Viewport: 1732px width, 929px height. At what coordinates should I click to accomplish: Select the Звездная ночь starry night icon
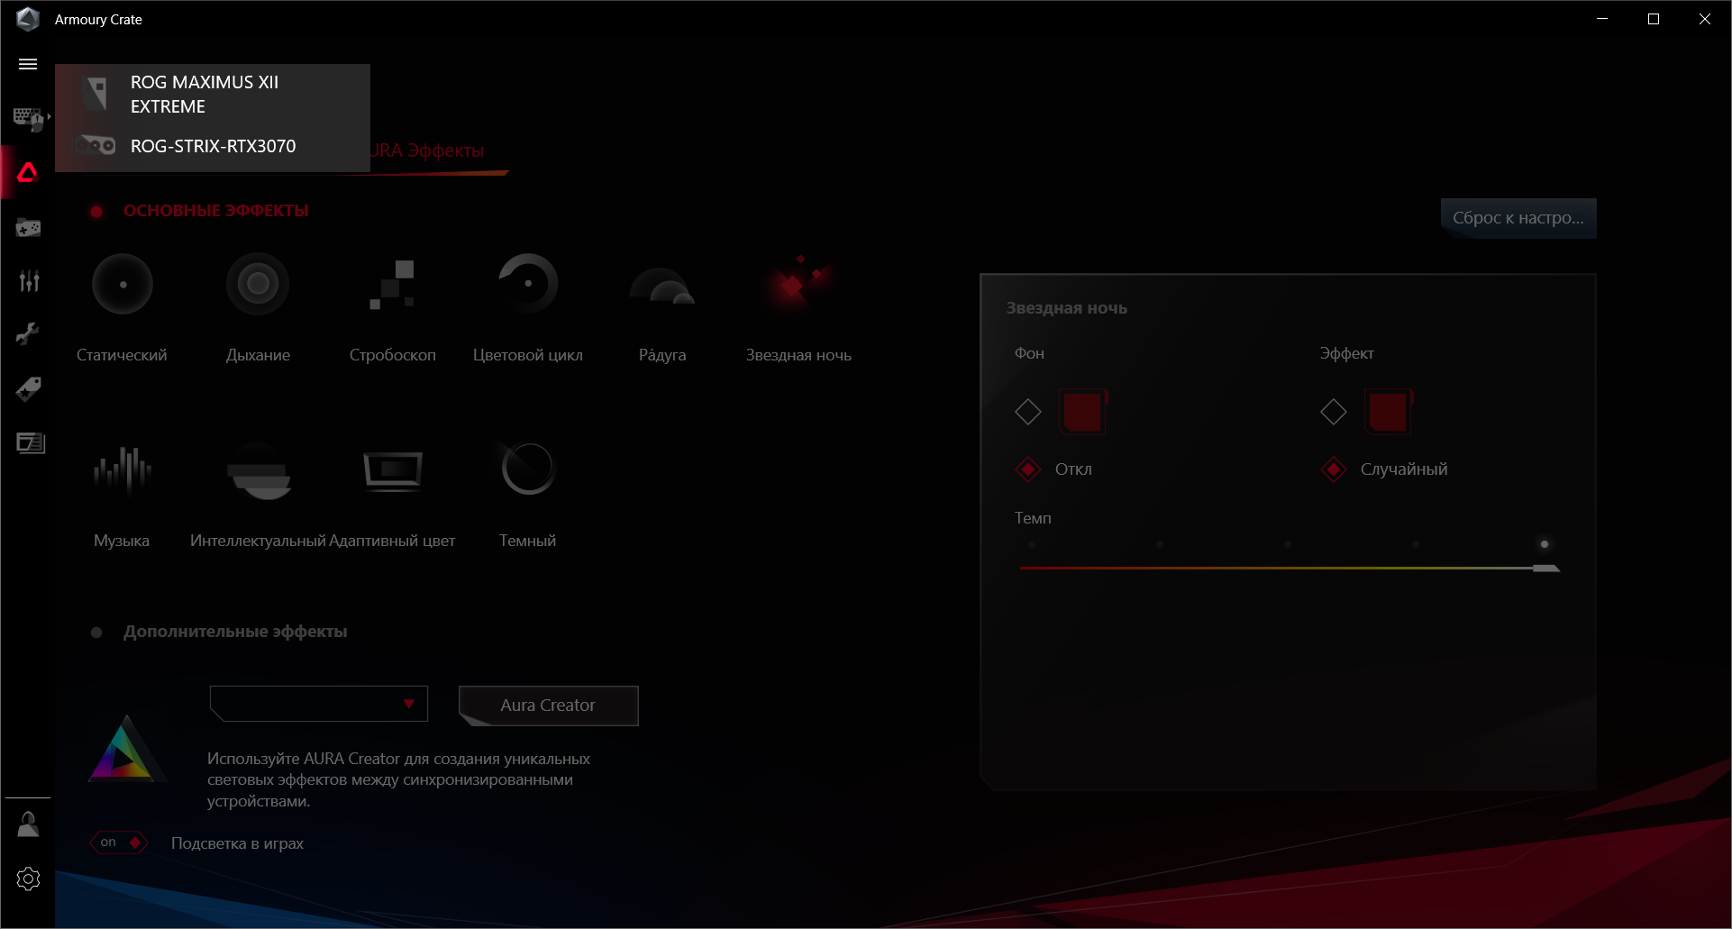click(798, 284)
